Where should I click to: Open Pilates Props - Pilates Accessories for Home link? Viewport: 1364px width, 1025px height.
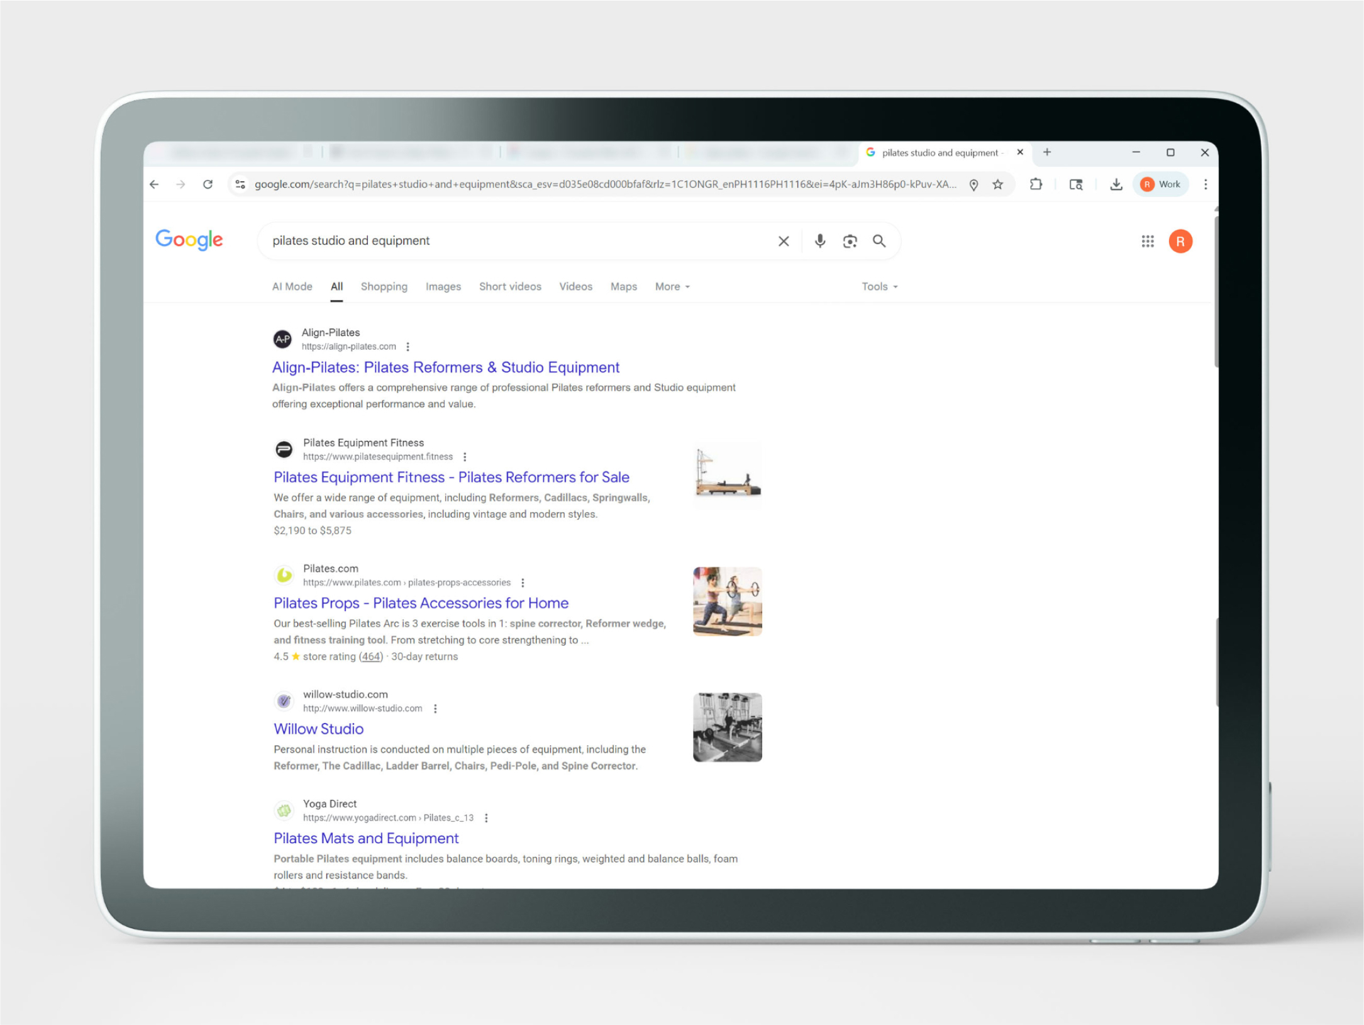coord(421,603)
